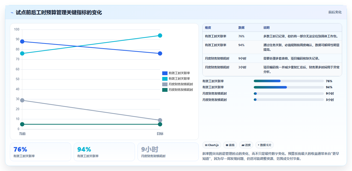Click the 94% progress bar
The width and height of the screenshot is (352, 171).
click(289, 87)
